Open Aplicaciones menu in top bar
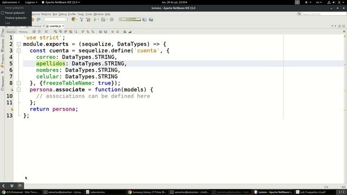This screenshot has width=347, height=195. click(11, 2)
